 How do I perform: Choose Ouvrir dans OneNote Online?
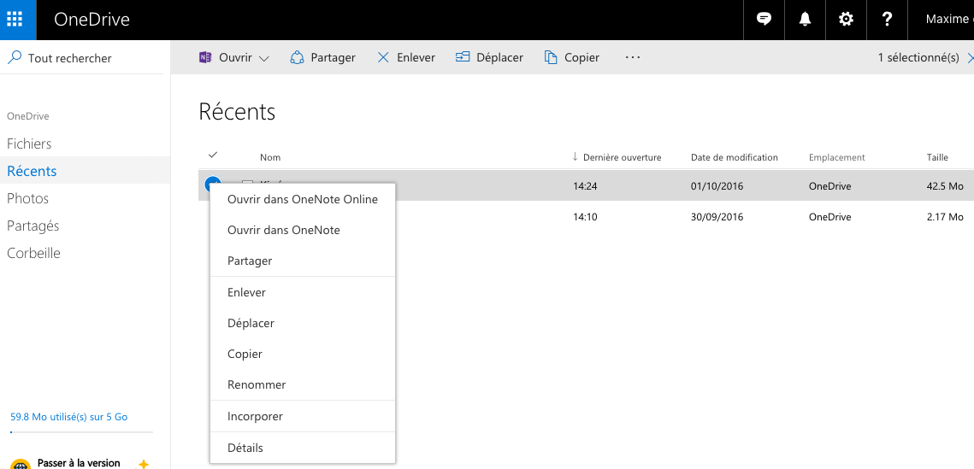coord(303,199)
